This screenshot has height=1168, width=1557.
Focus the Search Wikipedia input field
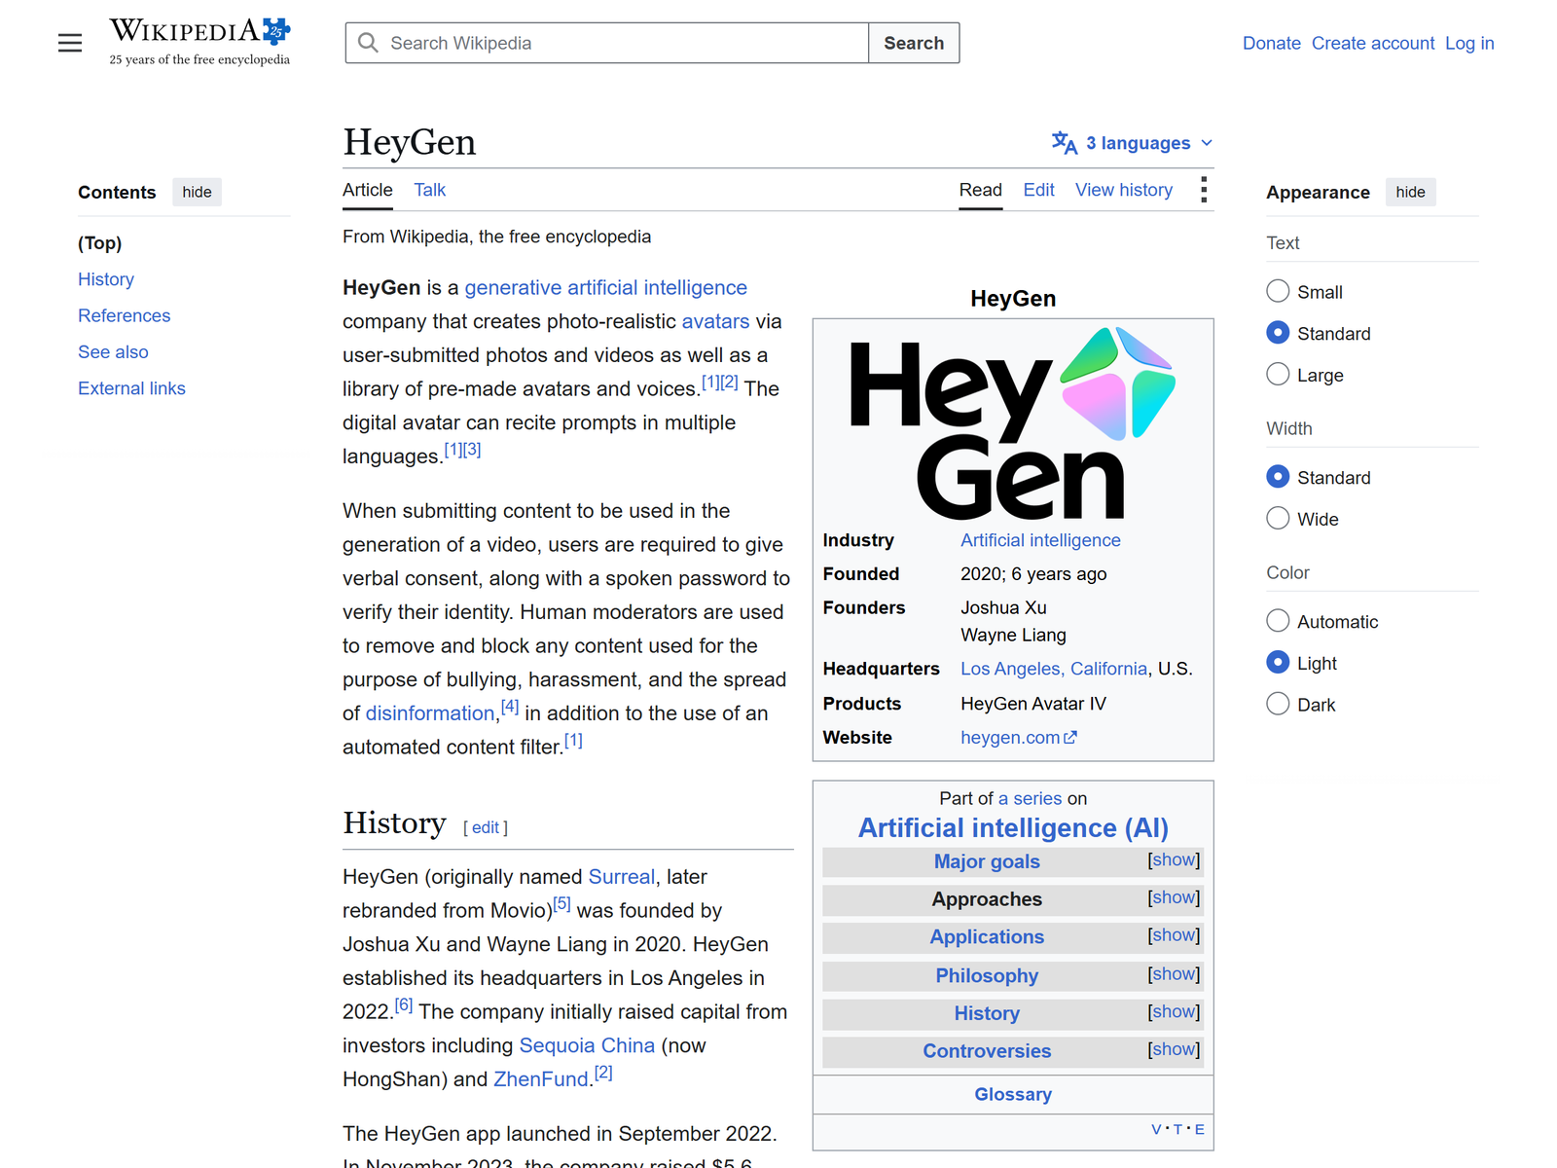(607, 43)
